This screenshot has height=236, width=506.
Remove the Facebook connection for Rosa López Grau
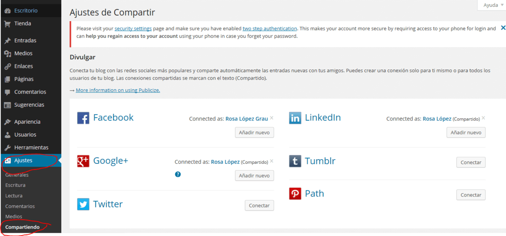272,118
